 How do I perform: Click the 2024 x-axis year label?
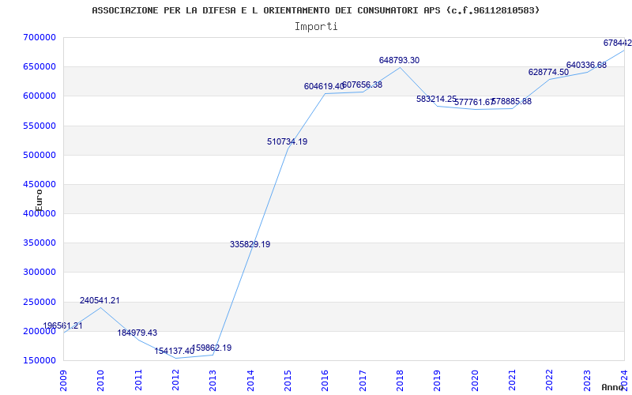(x=624, y=381)
